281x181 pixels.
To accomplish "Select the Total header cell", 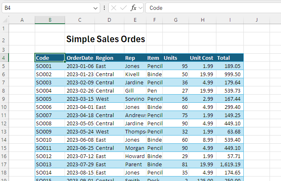I will click(x=230, y=58).
